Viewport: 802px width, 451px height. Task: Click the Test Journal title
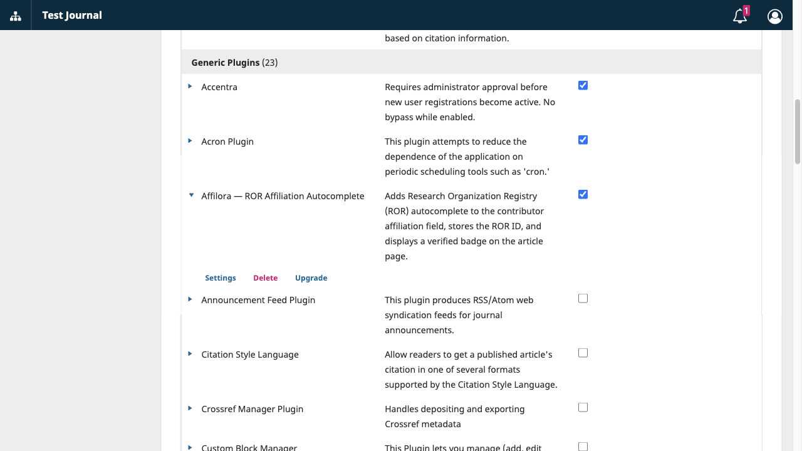pos(72,15)
